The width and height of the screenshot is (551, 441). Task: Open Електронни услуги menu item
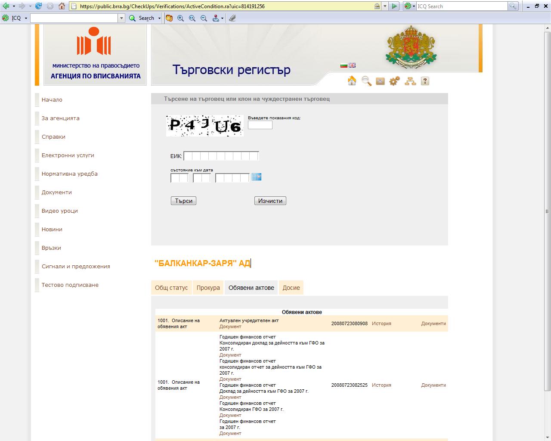pyautogui.click(x=68, y=155)
